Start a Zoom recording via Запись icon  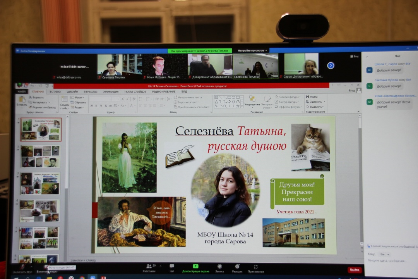pyautogui.click(x=219, y=267)
